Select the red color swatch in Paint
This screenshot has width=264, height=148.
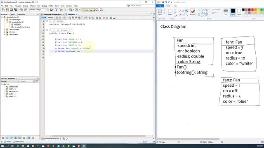click(x=252, y=10)
